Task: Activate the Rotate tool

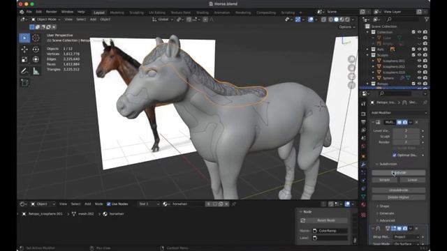Action: pos(36,50)
